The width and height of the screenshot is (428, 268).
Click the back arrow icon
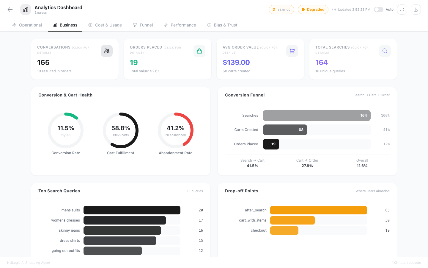point(10,10)
